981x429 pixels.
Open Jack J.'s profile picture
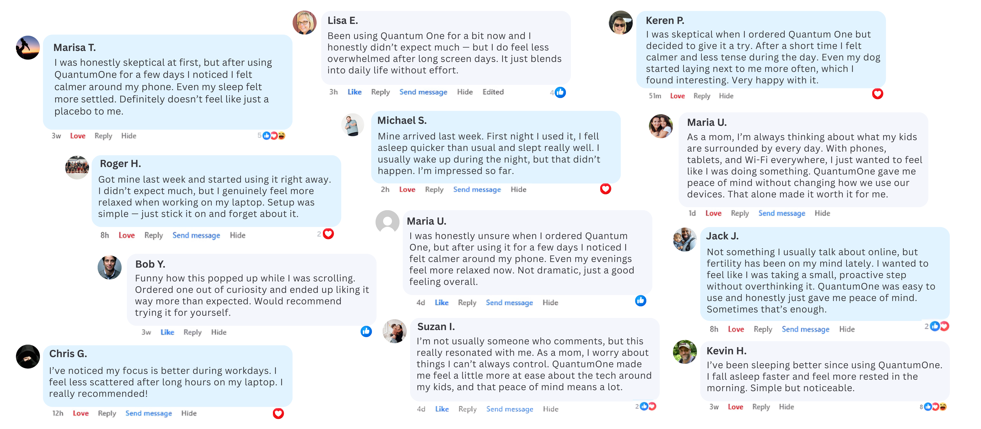(685, 240)
